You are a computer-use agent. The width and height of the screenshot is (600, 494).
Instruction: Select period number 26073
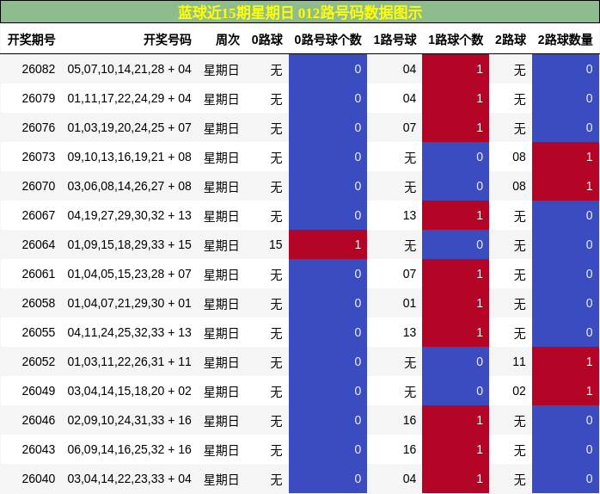(39, 157)
